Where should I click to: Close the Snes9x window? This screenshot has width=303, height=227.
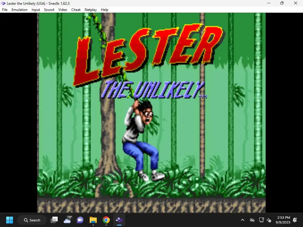click(x=296, y=3)
